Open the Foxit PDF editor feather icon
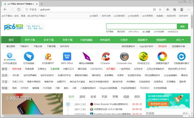The width and height of the screenshot is (194, 118). [86, 56]
